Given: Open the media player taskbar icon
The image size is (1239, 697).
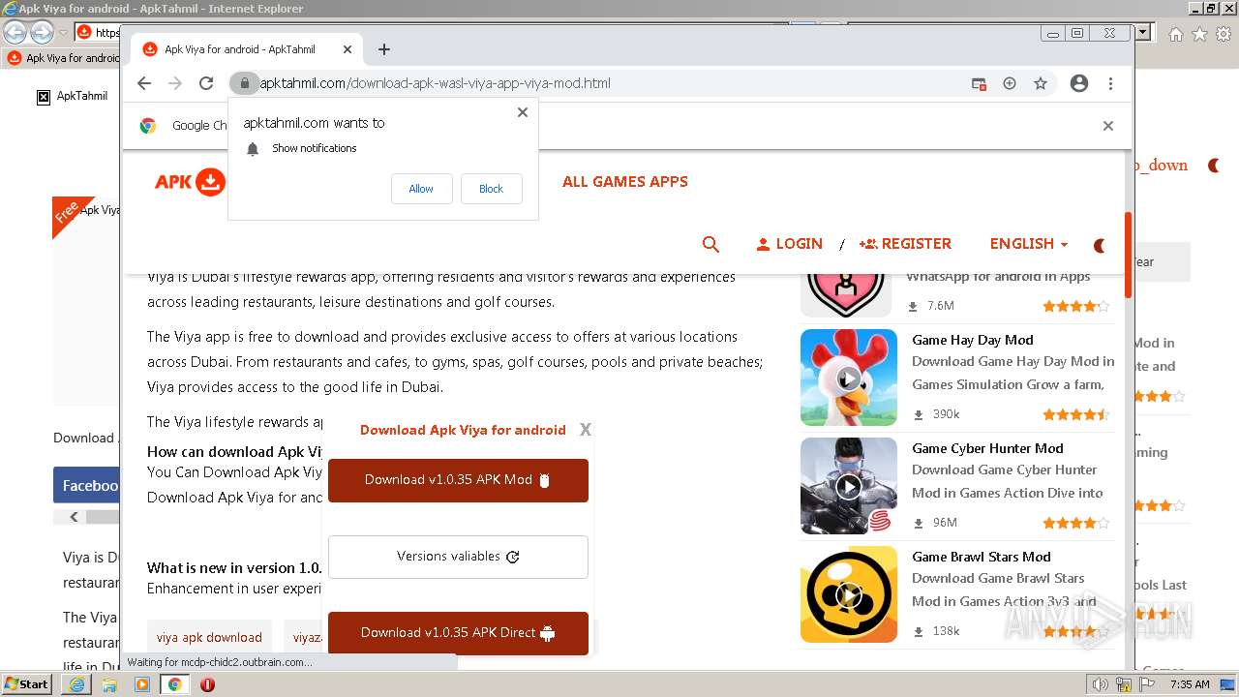Looking at the screenshot, I should pos(142,684).
